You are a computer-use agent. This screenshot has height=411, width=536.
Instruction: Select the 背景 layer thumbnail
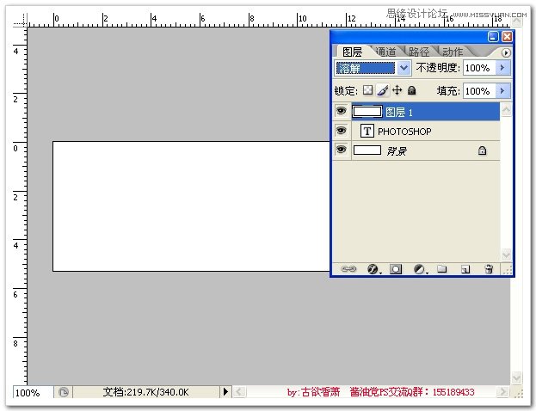tap(367, 150)
